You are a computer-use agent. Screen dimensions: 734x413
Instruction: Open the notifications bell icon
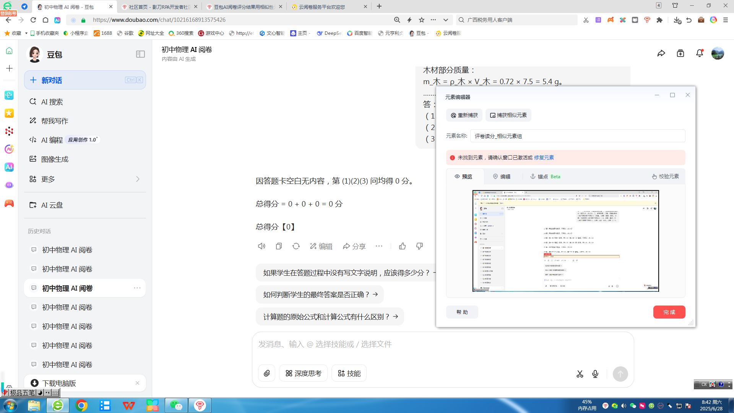coord(700,54)
